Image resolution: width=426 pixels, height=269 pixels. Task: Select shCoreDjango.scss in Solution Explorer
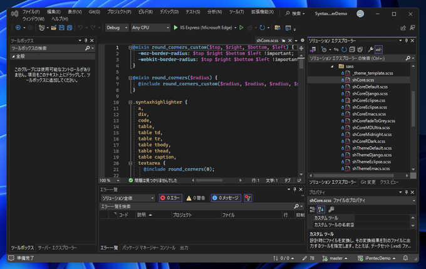point(370,93)
